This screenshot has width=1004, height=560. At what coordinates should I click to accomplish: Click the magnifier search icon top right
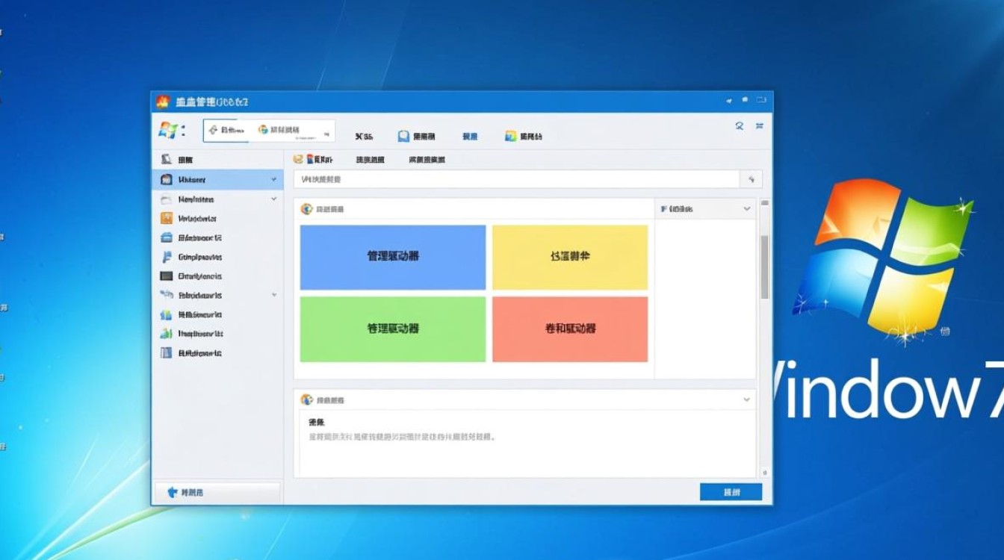740,126
